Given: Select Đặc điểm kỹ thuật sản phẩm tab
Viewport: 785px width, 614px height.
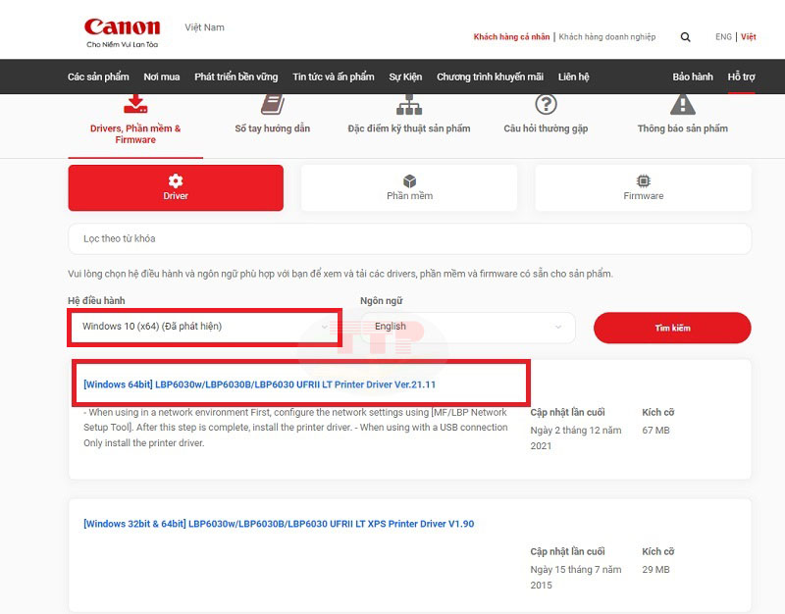Looking at the screenshot, I should point(409,128).
